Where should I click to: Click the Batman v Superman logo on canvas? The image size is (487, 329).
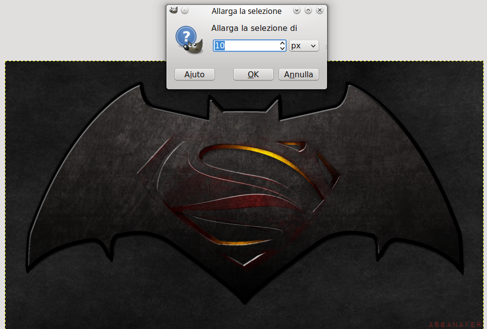(x=244, y=194)
